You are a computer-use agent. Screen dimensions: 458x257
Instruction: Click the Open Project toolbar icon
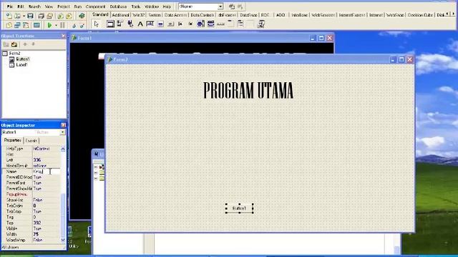click(x=49, y=16)
